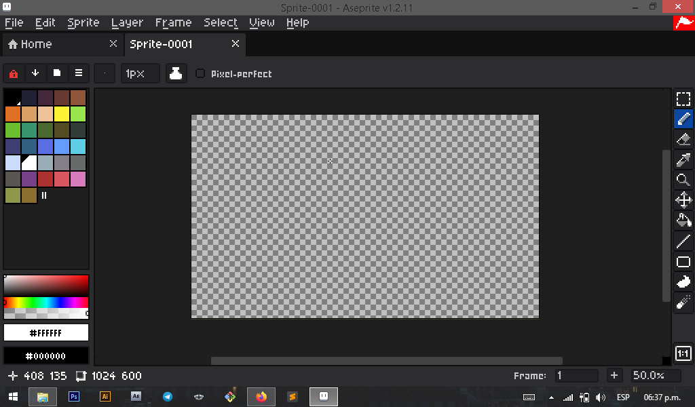Open the Sprite menu
Screen dimensions: 695x407
click(x=83, y=22)
